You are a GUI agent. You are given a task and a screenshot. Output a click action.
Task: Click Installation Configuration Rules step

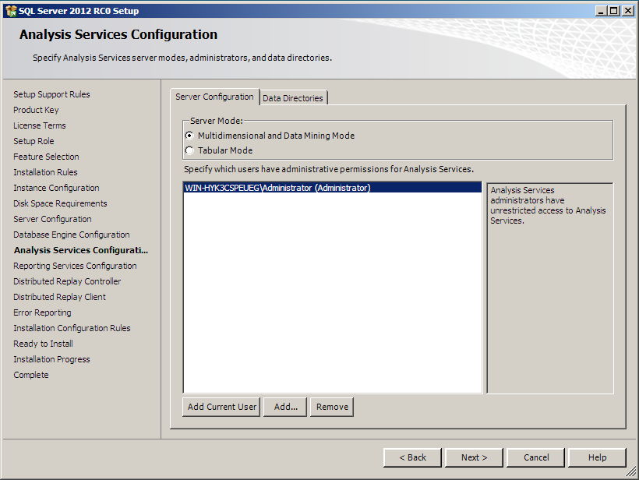click(x=72, y=328)
